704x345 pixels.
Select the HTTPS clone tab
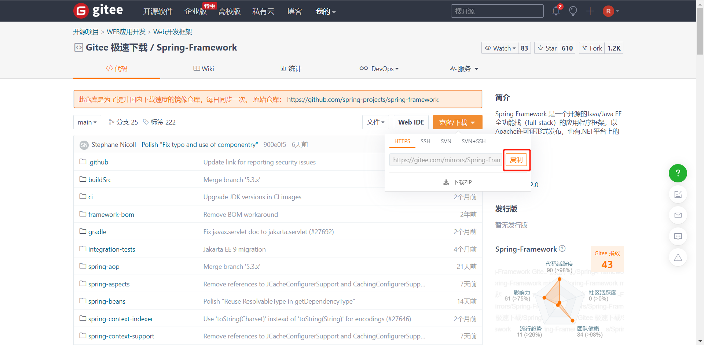(x=402, y=141)
